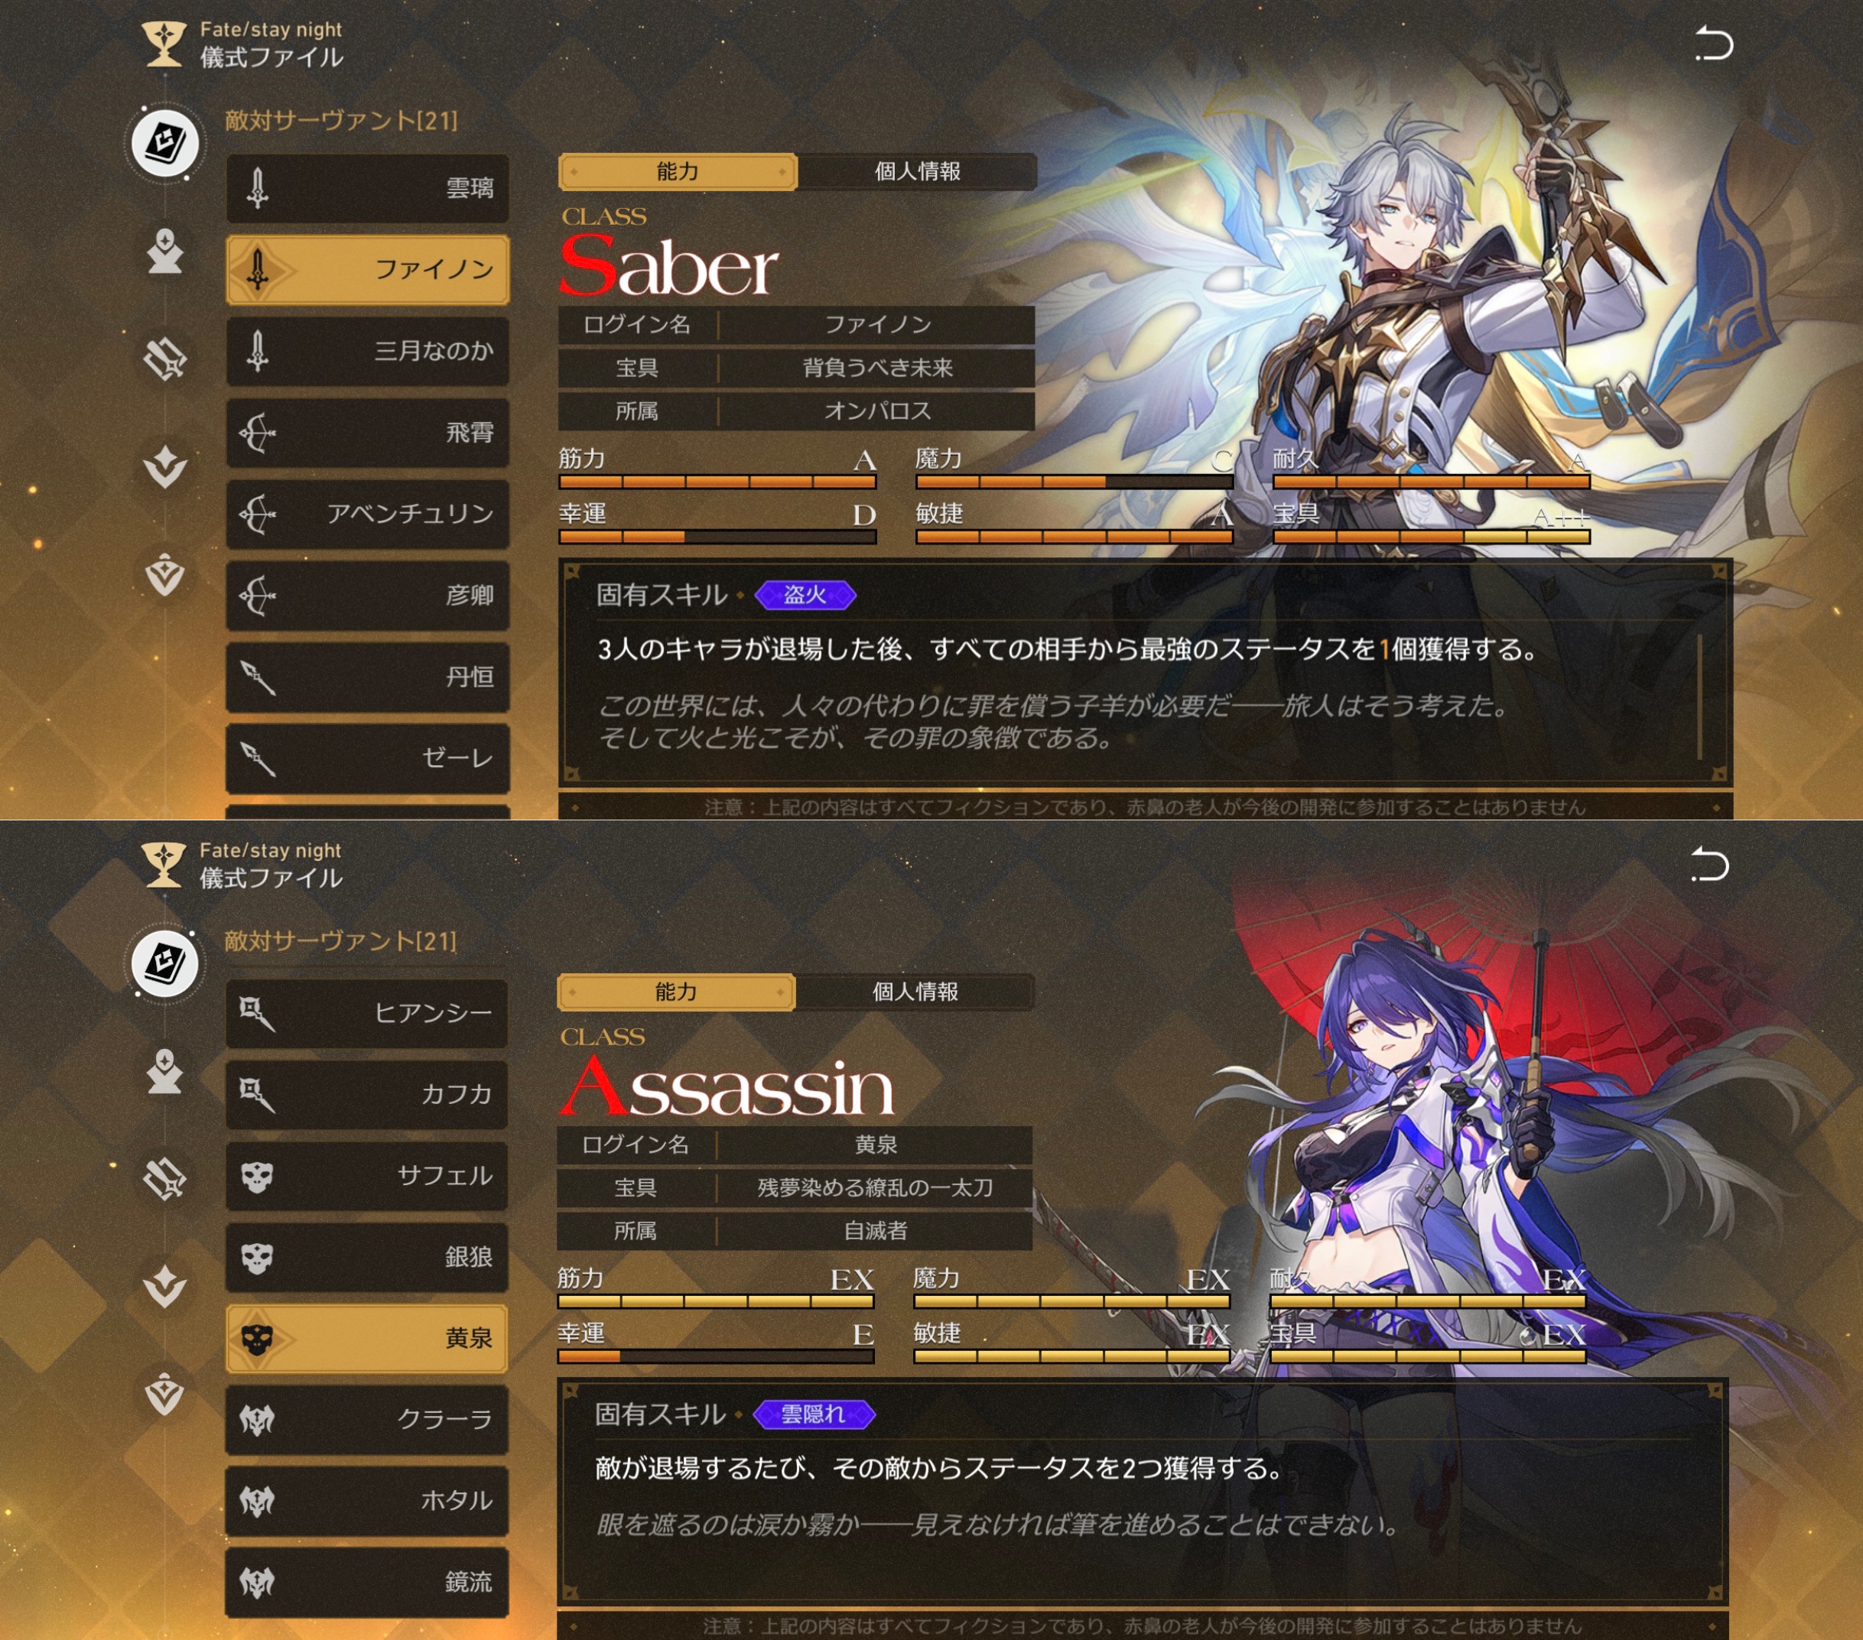Open the card file icon in the top sidebar

click(165, 142)
